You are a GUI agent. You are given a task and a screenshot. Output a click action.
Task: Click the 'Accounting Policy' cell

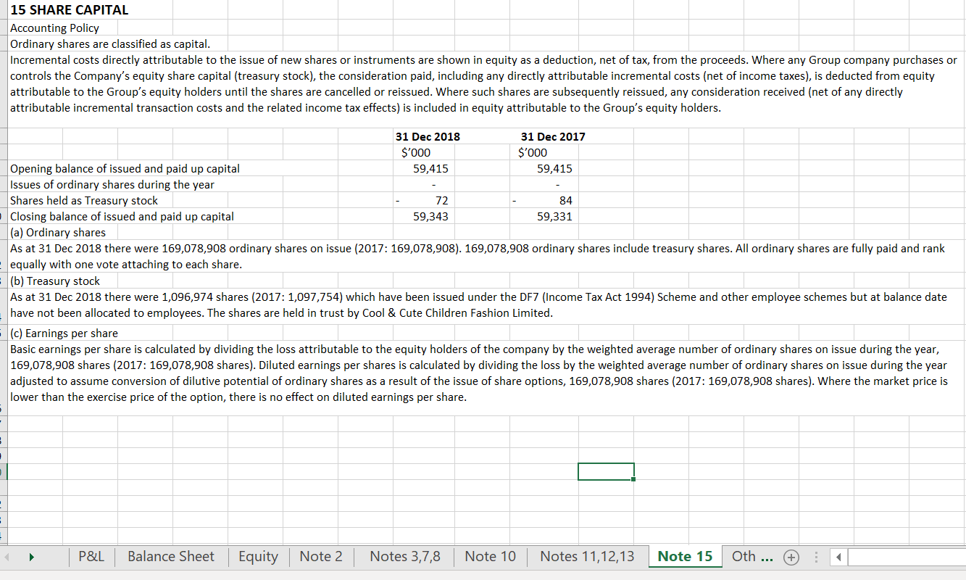coord(54,28)
